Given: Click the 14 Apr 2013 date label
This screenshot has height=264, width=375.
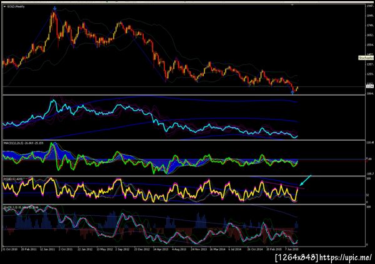Looking at the screenshot, I should pyautogui.click(x=161, y=249).
